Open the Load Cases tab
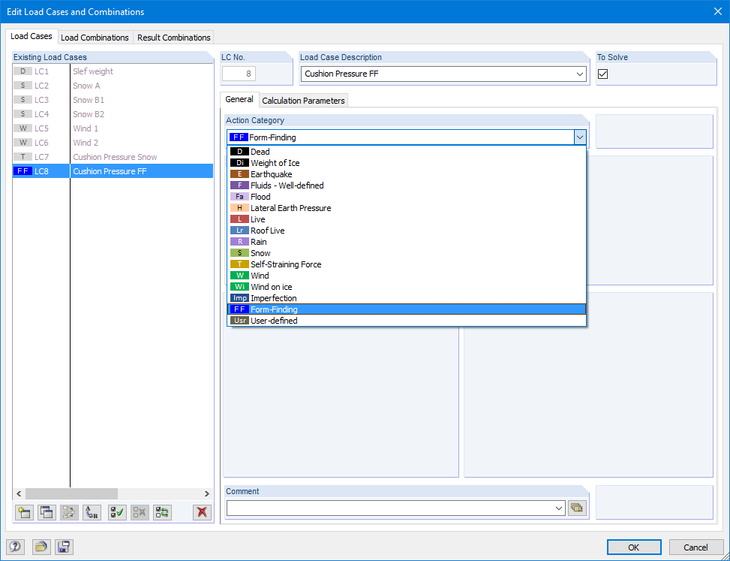 tap(32, 36)
